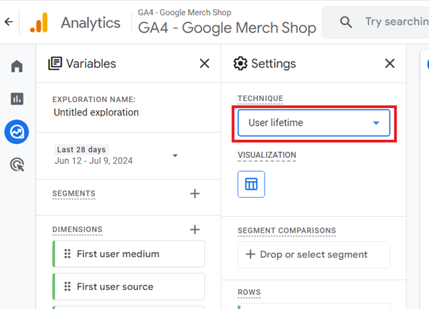Click the Google Analytics logo
Viewport: 429px width, 309px height.
pos(39,23)
